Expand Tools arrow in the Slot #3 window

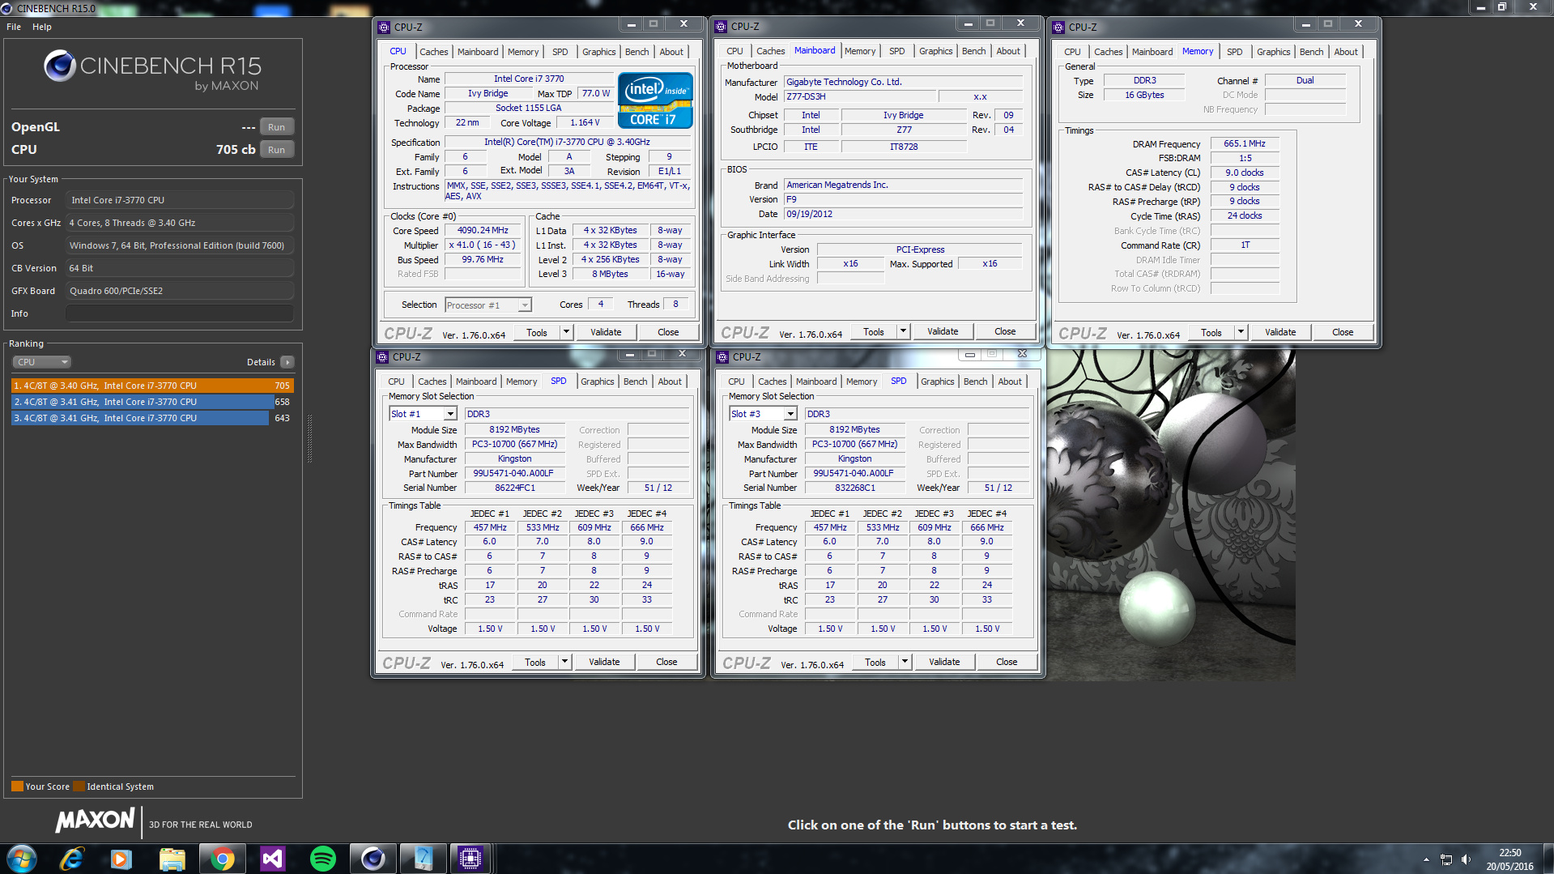click(x=905, y=662)
